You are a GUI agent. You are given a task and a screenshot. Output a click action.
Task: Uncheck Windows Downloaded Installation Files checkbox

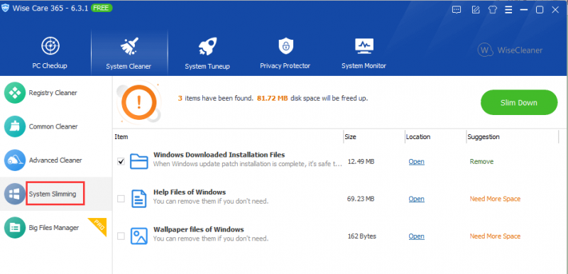pos(121,162)
